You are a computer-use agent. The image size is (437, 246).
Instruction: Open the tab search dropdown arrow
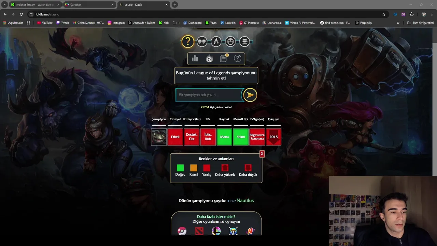[x=4, y=5]
